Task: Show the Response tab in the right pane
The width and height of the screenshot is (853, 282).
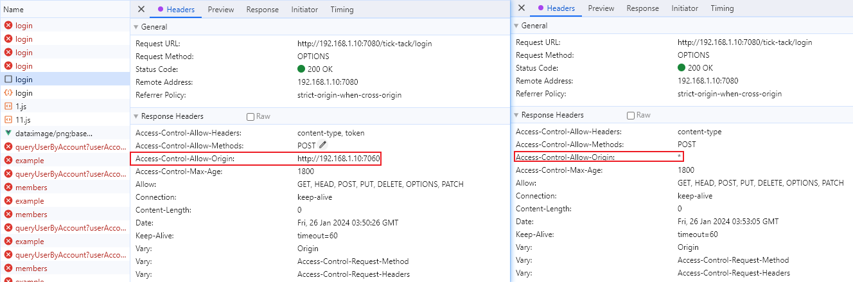Action: pyautogui.click(x=643, y=8)
